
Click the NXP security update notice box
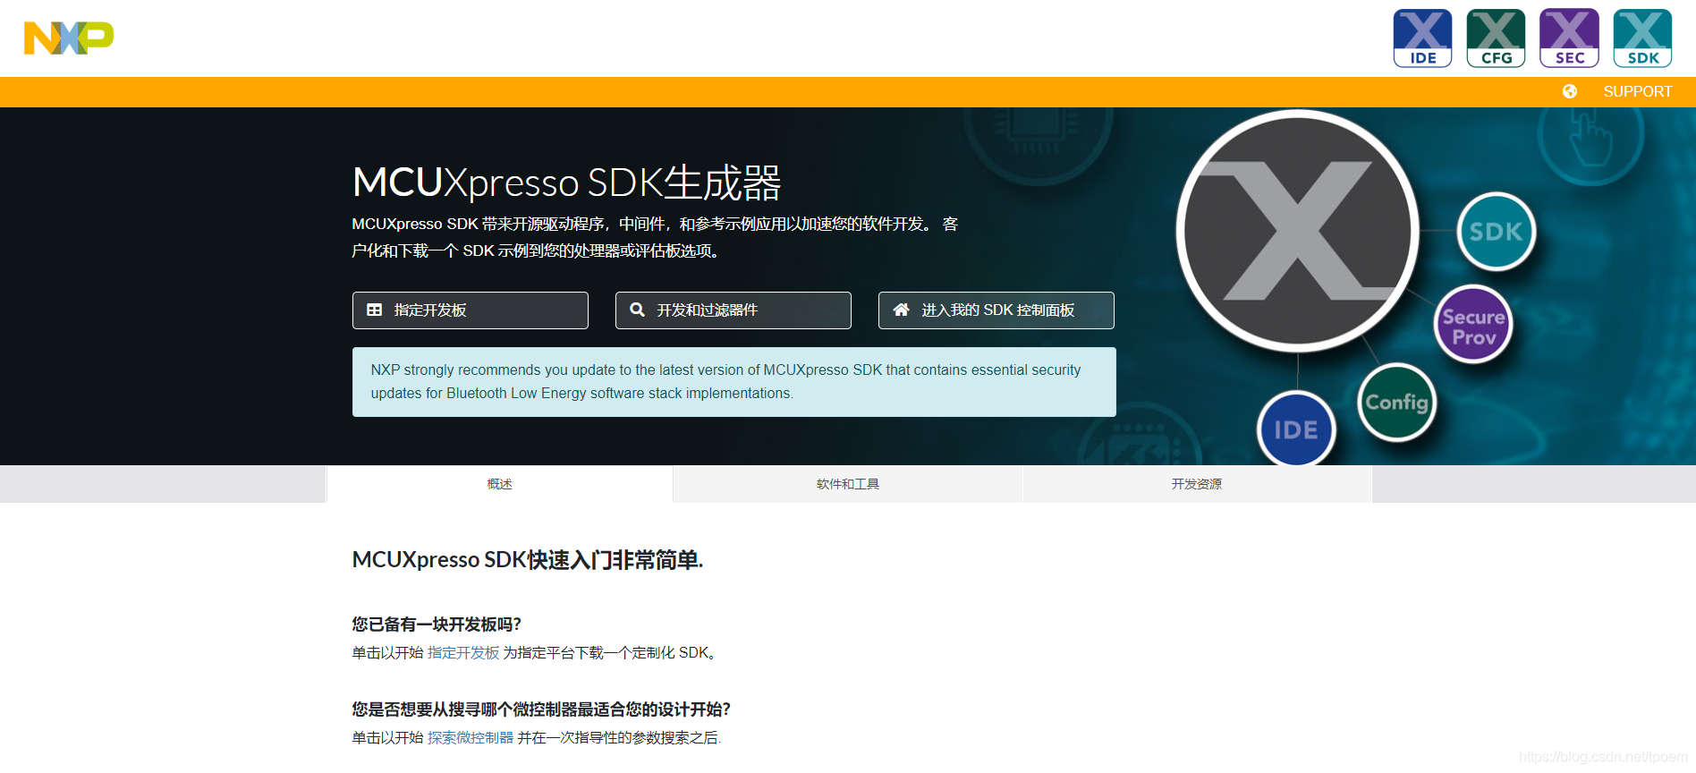[734, 382]
